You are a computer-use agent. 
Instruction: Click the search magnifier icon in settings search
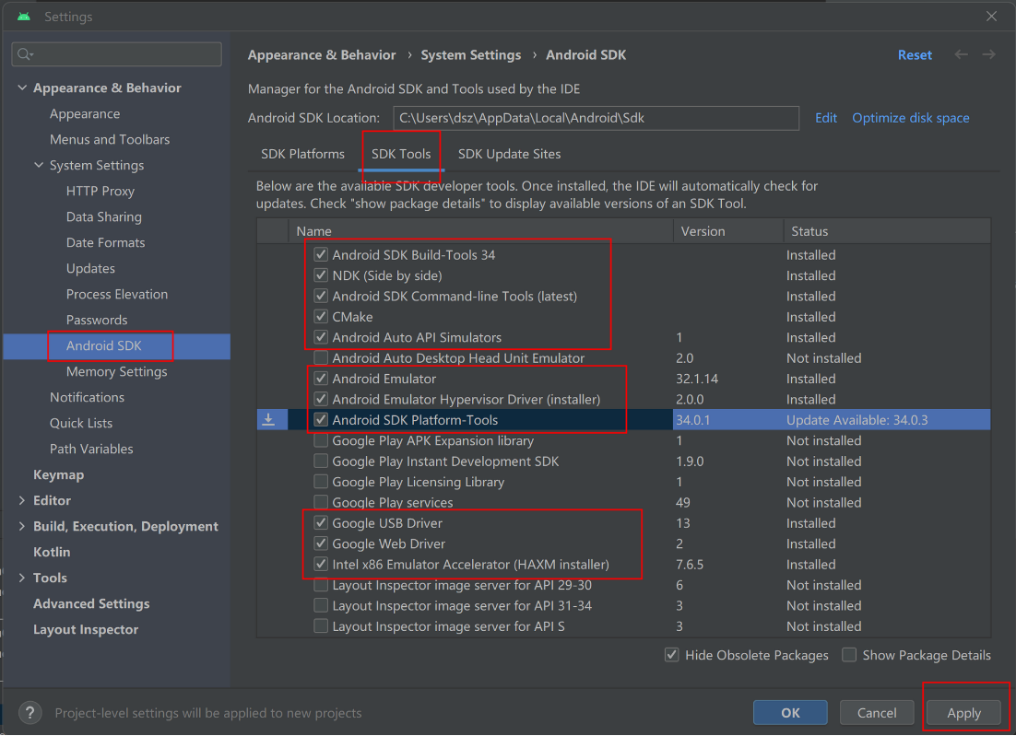[25, 54]
